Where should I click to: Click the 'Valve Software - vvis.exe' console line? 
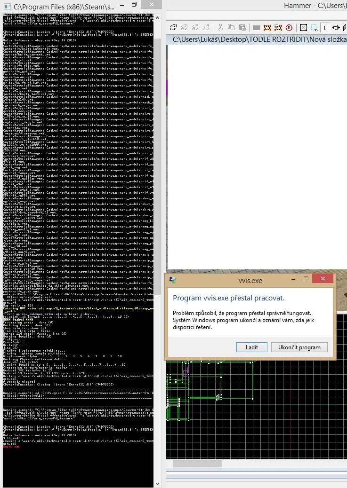(x=40, y=435)
